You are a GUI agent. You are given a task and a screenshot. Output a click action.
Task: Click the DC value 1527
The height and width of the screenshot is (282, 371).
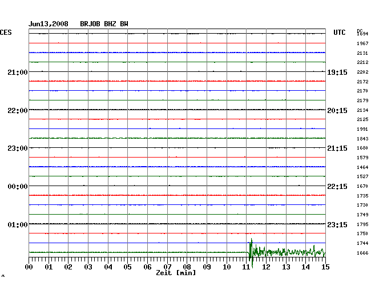point(362,176)
